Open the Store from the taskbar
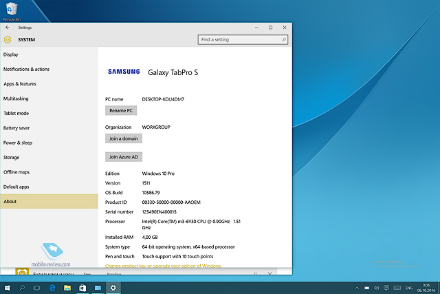Screen dimensions: 440x294 [82, 288]
